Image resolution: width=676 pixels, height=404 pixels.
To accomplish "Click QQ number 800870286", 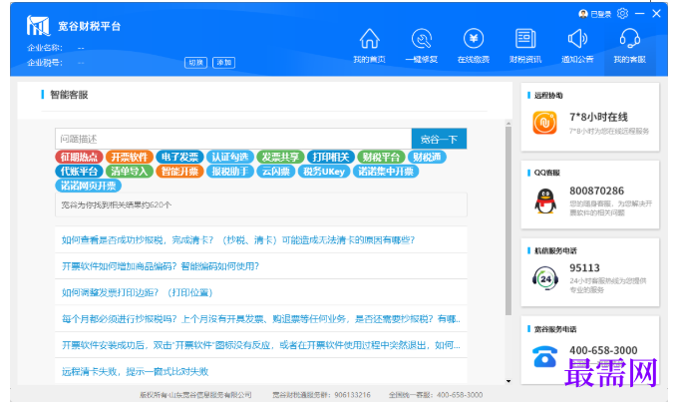I will (596, 191).
